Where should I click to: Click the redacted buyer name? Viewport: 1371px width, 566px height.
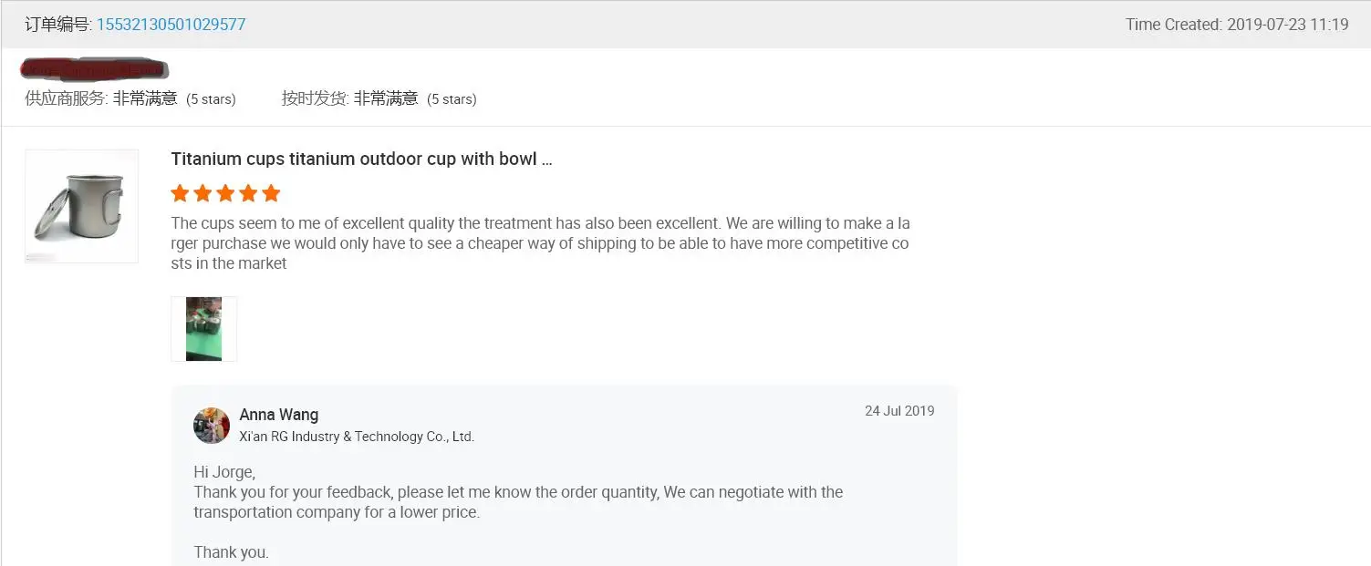coord(95,69)
